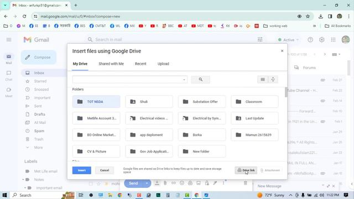354x199 pixels.
Task: Select the Shuli shared folder
Action: coord(149,102)
